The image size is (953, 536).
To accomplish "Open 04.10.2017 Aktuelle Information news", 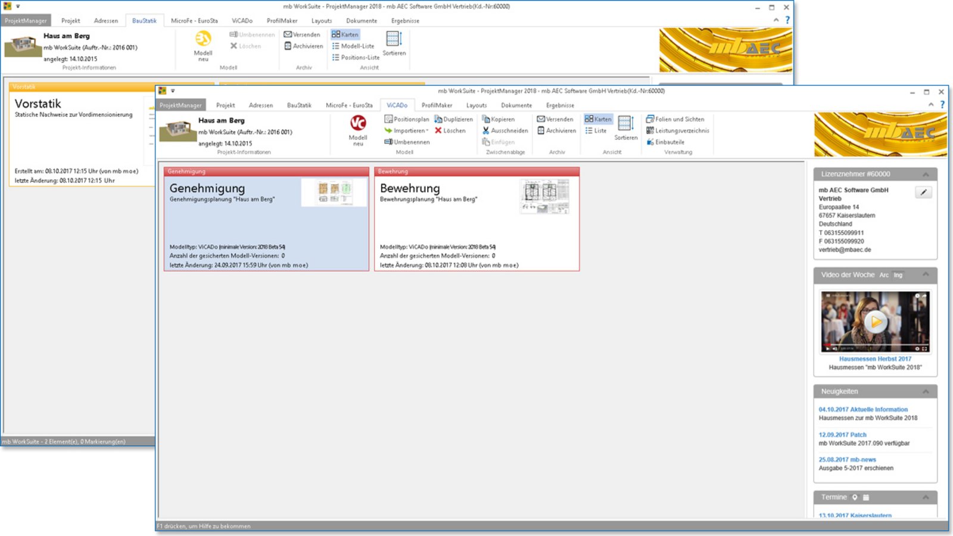I will (x=863, y=410).
